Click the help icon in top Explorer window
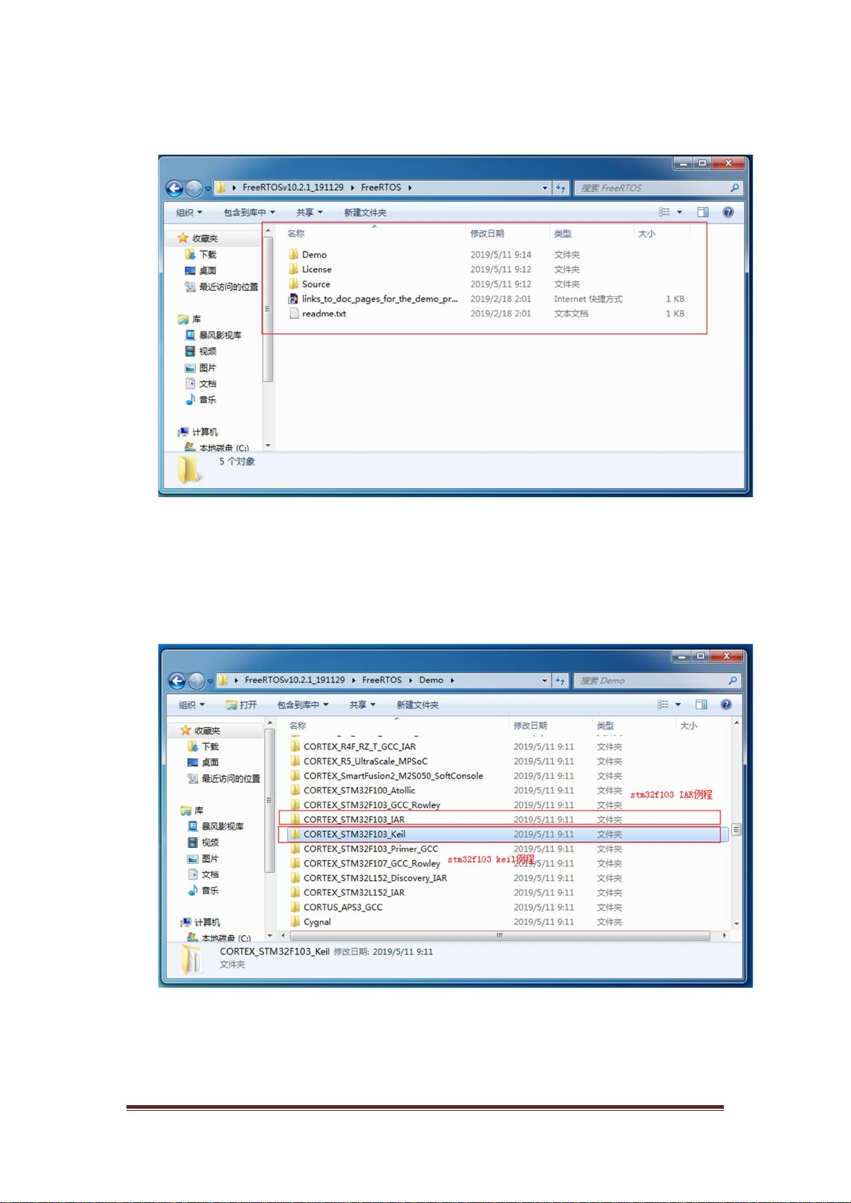The height and width of the screenshot is (1203, 851). point(727,212)
